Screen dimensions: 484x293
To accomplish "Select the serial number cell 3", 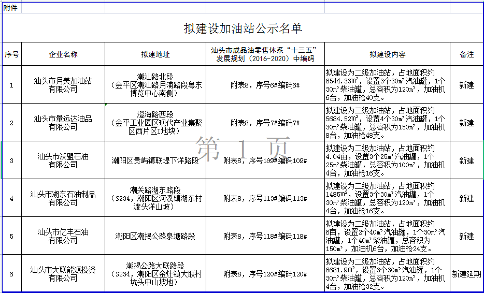I will [x=12, y=160].
